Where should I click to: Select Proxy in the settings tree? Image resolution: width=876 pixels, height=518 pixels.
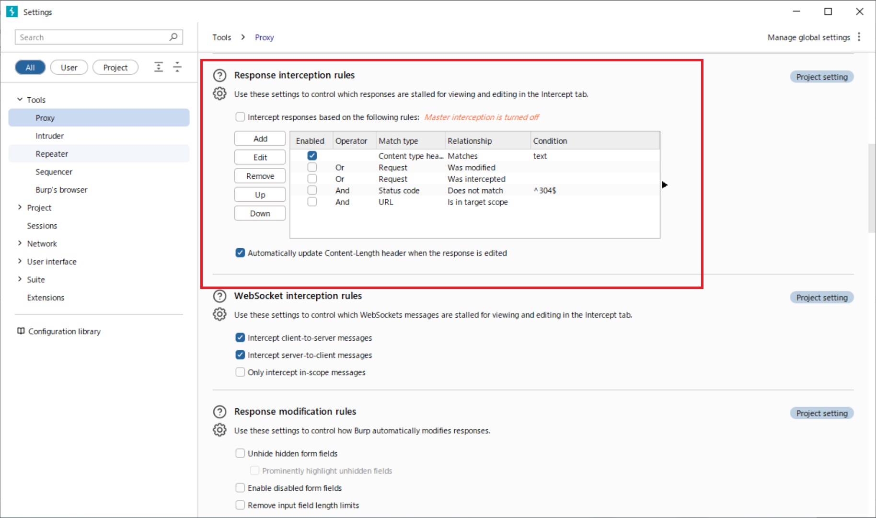(x=99, y=118)
